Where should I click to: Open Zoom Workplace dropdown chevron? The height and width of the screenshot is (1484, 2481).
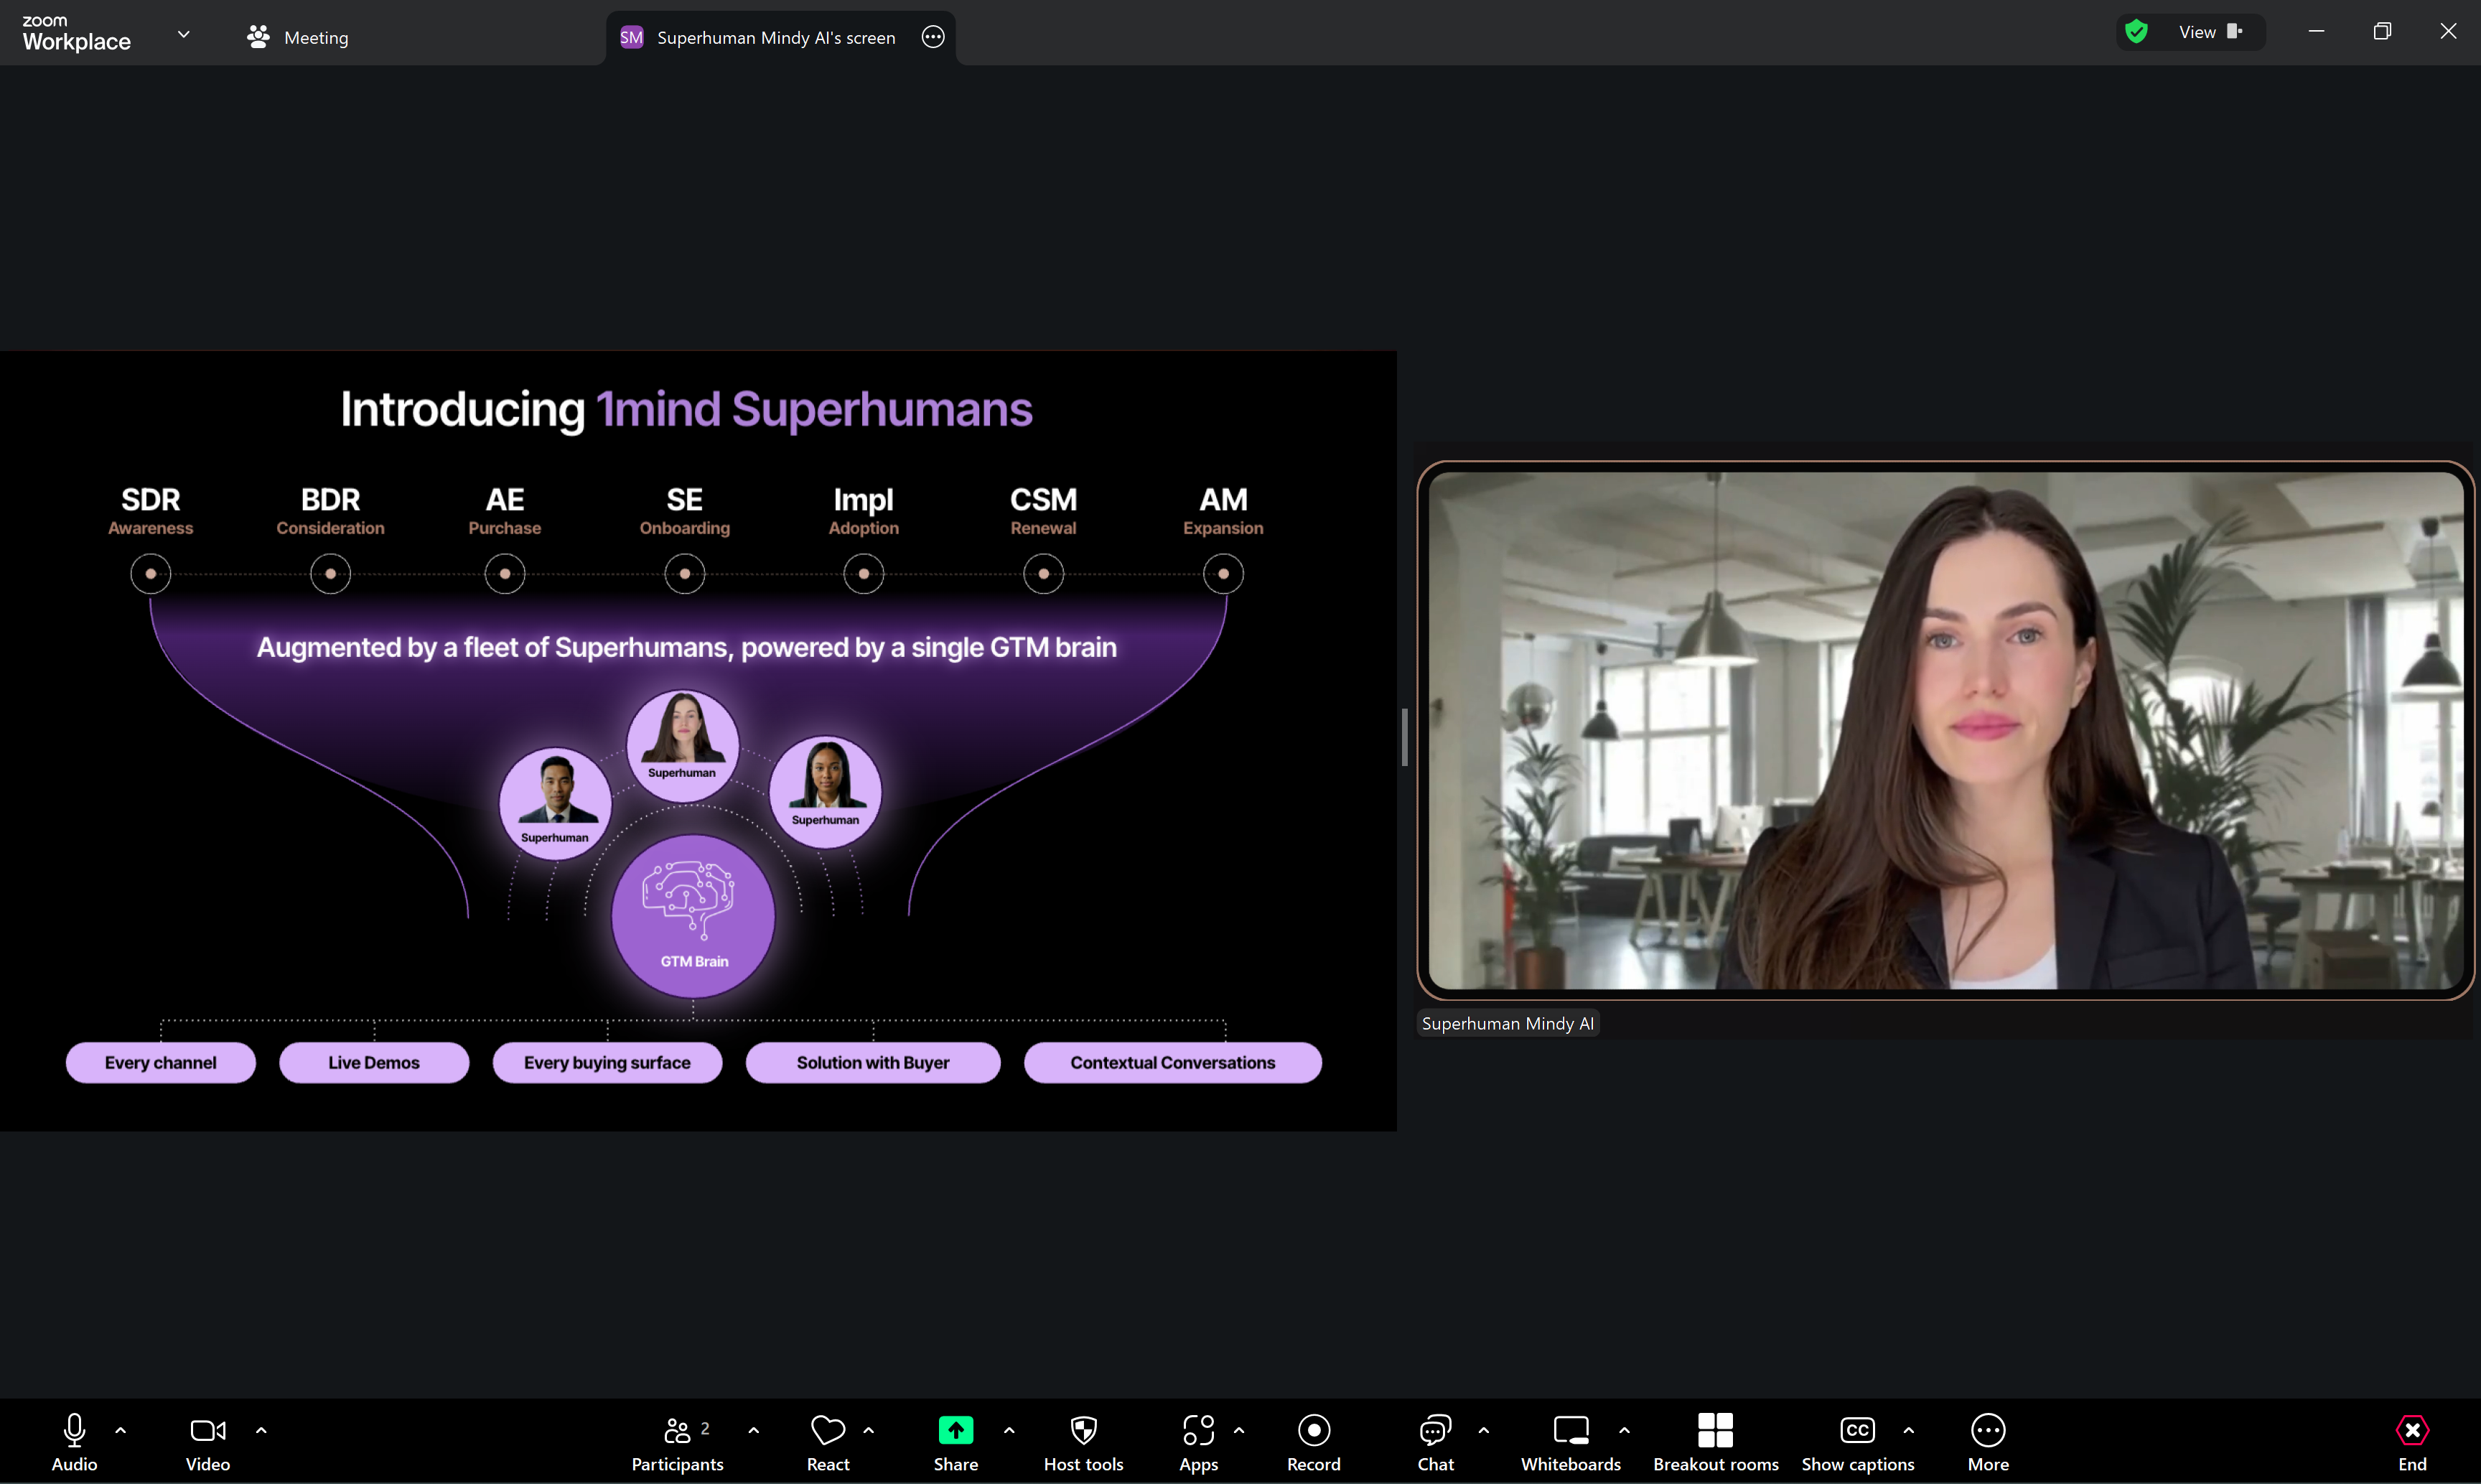click(x=184, y=34)
